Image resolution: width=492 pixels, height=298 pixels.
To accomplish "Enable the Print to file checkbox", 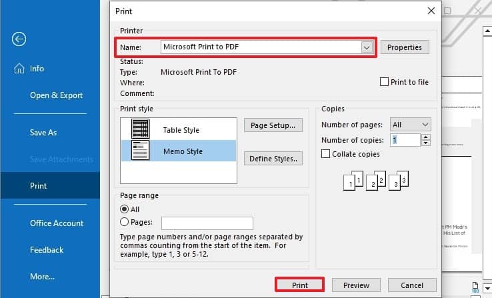I will click(384, 82).
